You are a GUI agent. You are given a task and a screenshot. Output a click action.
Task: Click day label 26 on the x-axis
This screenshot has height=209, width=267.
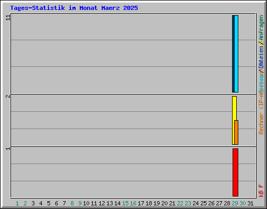[211, 203]
